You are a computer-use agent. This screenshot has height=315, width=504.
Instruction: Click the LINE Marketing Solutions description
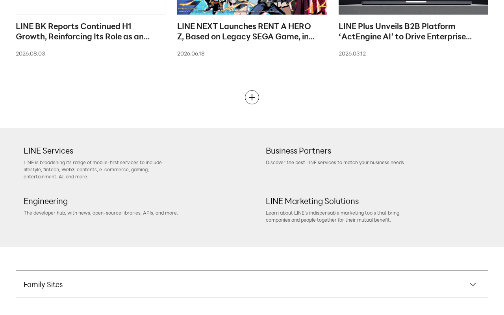(333, 217)
